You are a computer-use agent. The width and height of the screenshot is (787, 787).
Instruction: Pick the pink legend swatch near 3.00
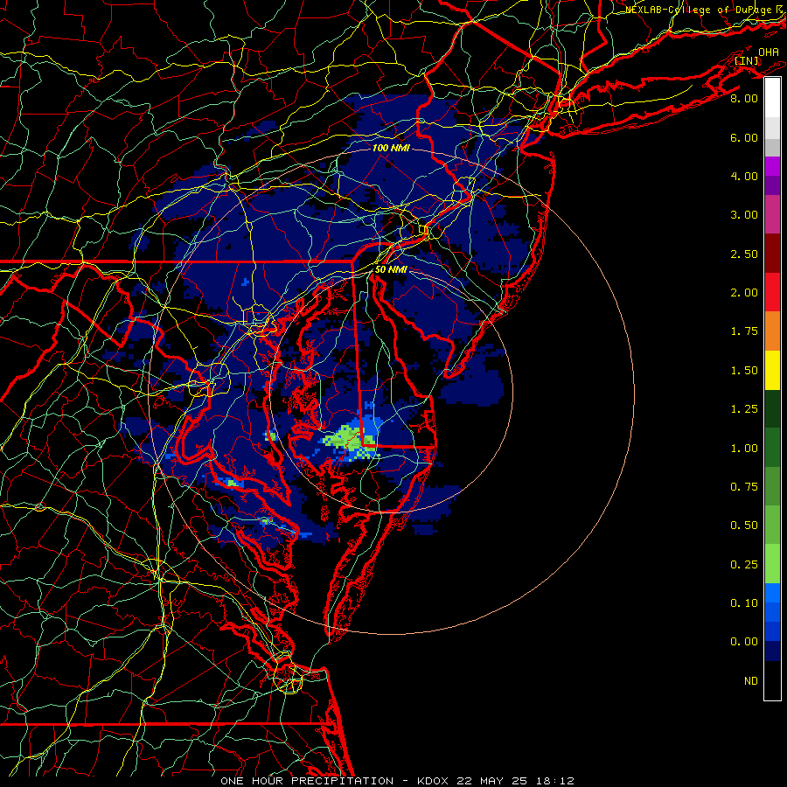click(x=772, y=215)
